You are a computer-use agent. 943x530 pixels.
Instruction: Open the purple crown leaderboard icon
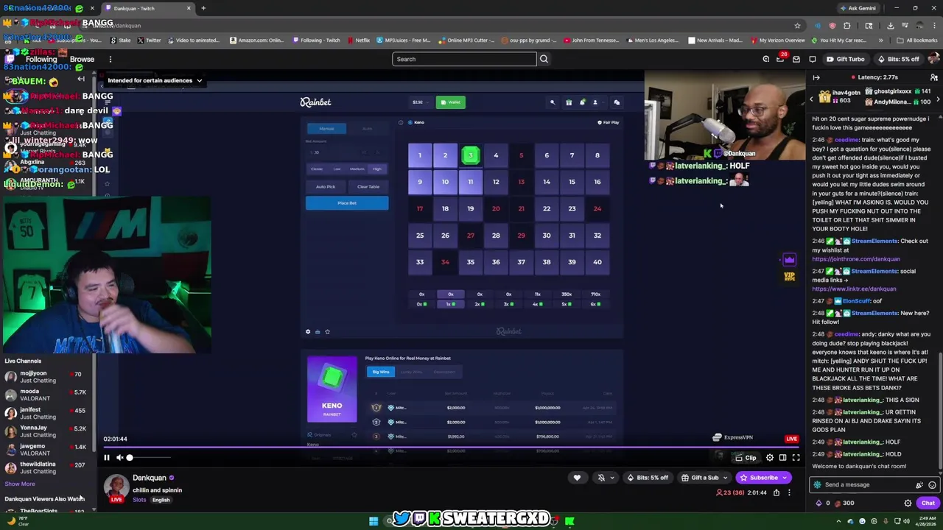click(x=789, y=260)
